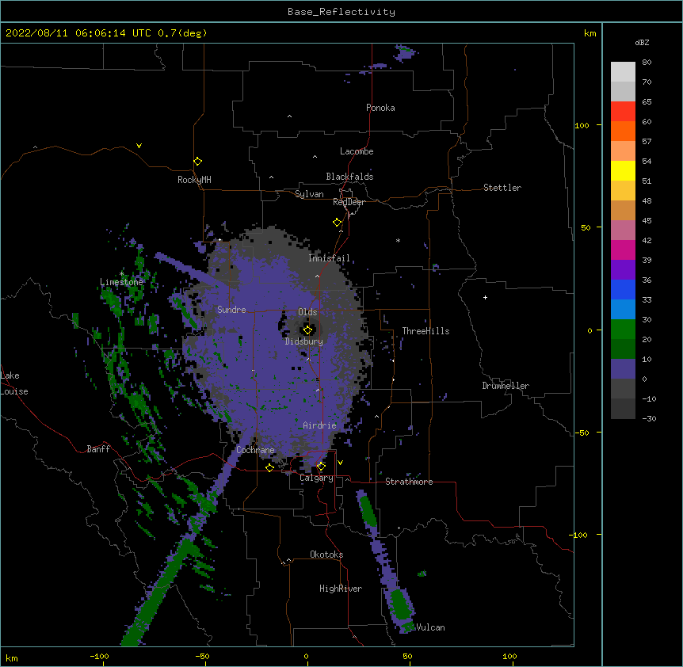Click the 2022/08/11 06:06:14 UTC timestamp
683x667 pixels.
pos(78,33)
